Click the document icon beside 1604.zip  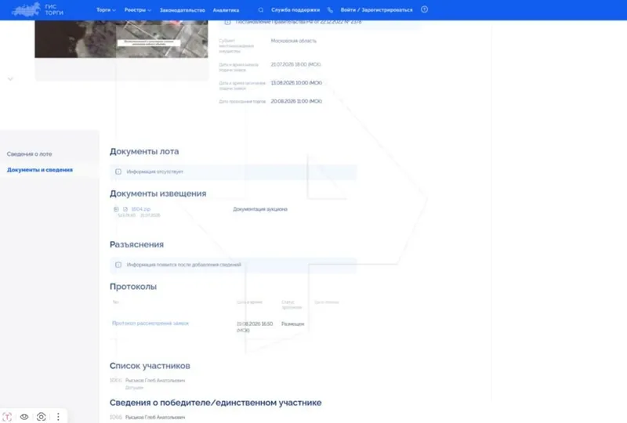point(125,209)
